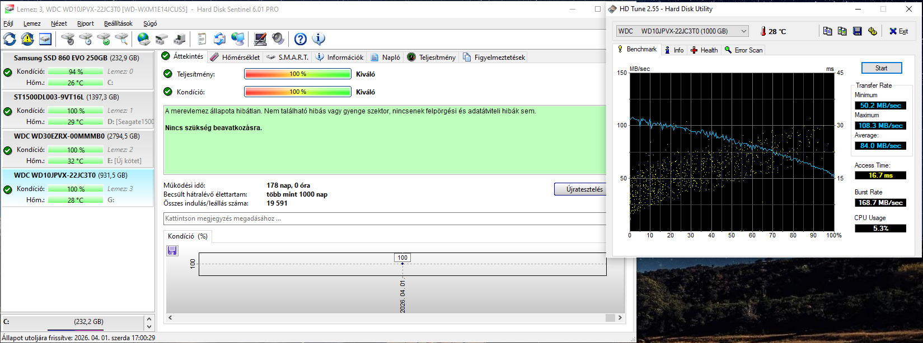Select the Áttekintés tab
This screenshot has width=923, height=343.
tap(182, 56)
